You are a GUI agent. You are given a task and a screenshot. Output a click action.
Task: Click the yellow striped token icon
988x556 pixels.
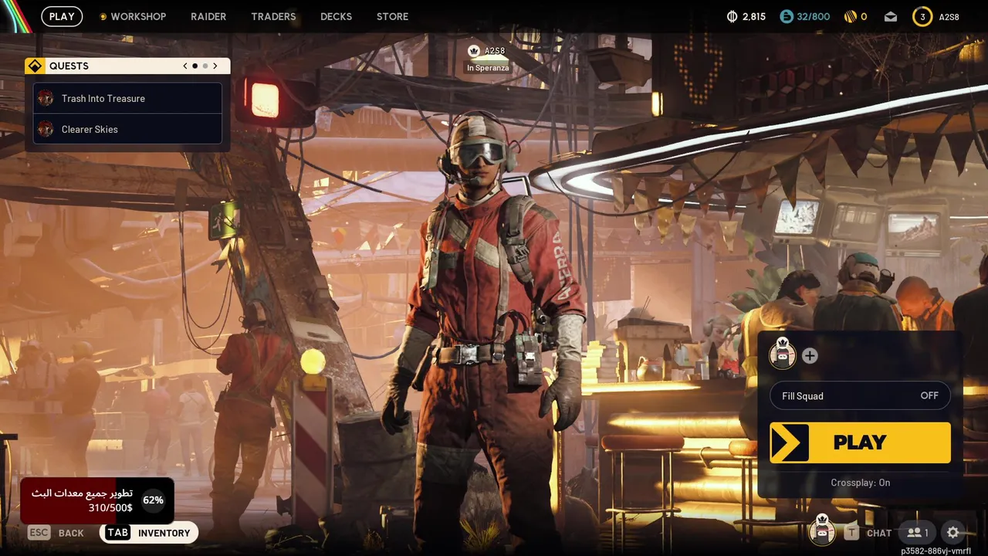coord(850,16)
